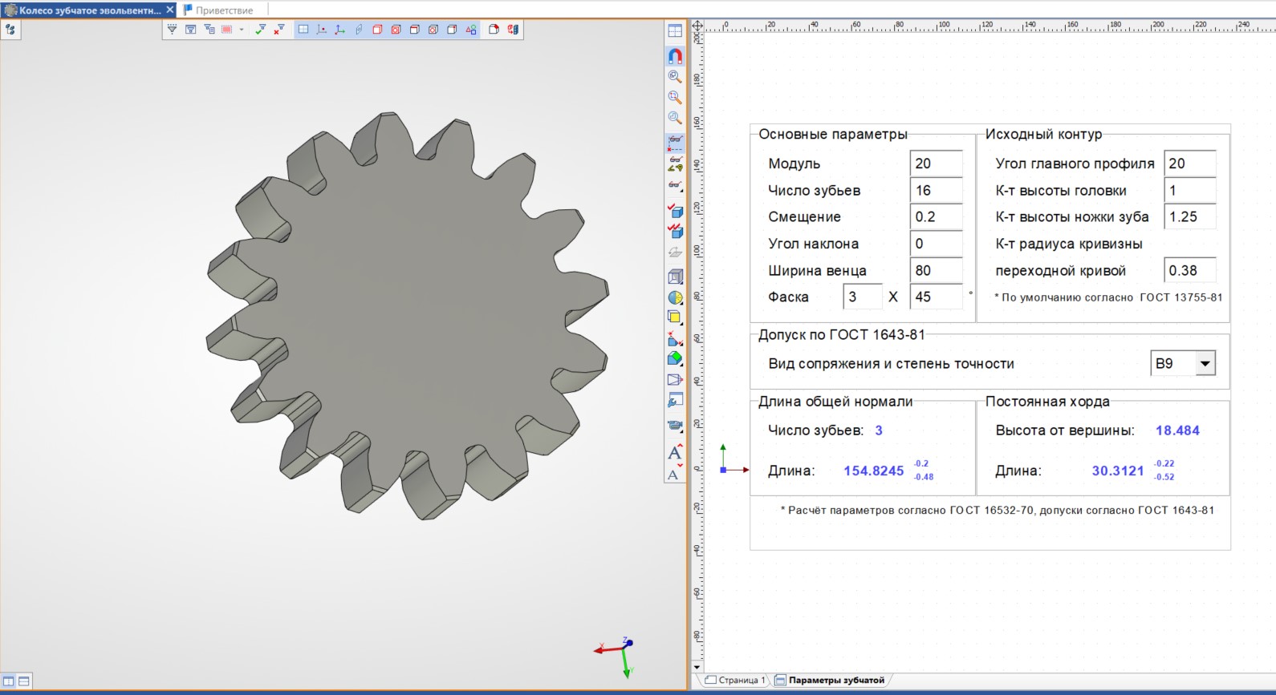Screen dimensions: 1276x695
Task: Click the Модуль input field with value 20
Action: click(936, 164)
